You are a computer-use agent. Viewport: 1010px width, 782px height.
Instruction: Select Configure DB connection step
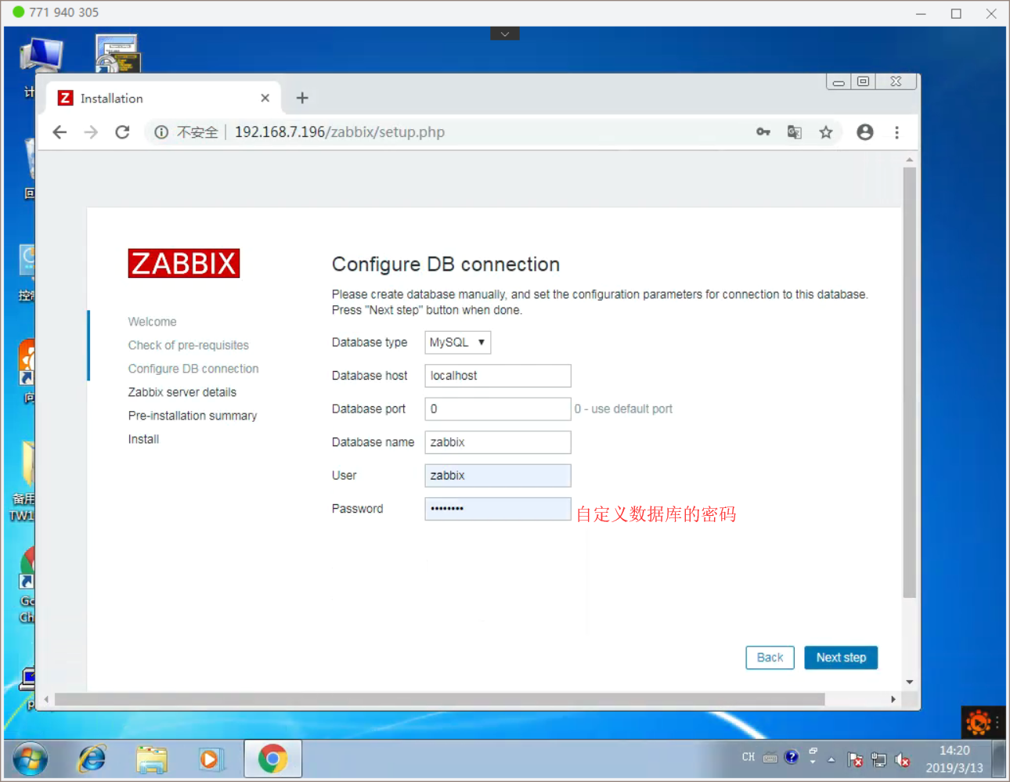tap(193, 369)
